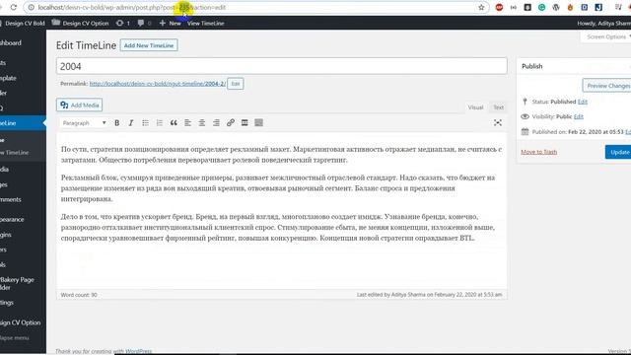The image size is (631, 355).
Task: Open Design CV Option in admin bar
Action: tap(81, 24)
